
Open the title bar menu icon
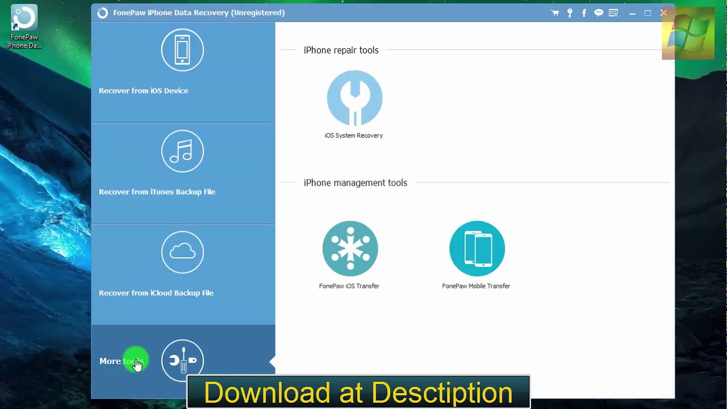(x=613, y=12)
